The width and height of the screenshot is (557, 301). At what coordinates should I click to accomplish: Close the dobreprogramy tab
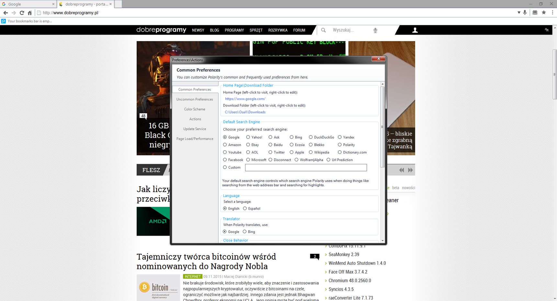coord(110,4)
